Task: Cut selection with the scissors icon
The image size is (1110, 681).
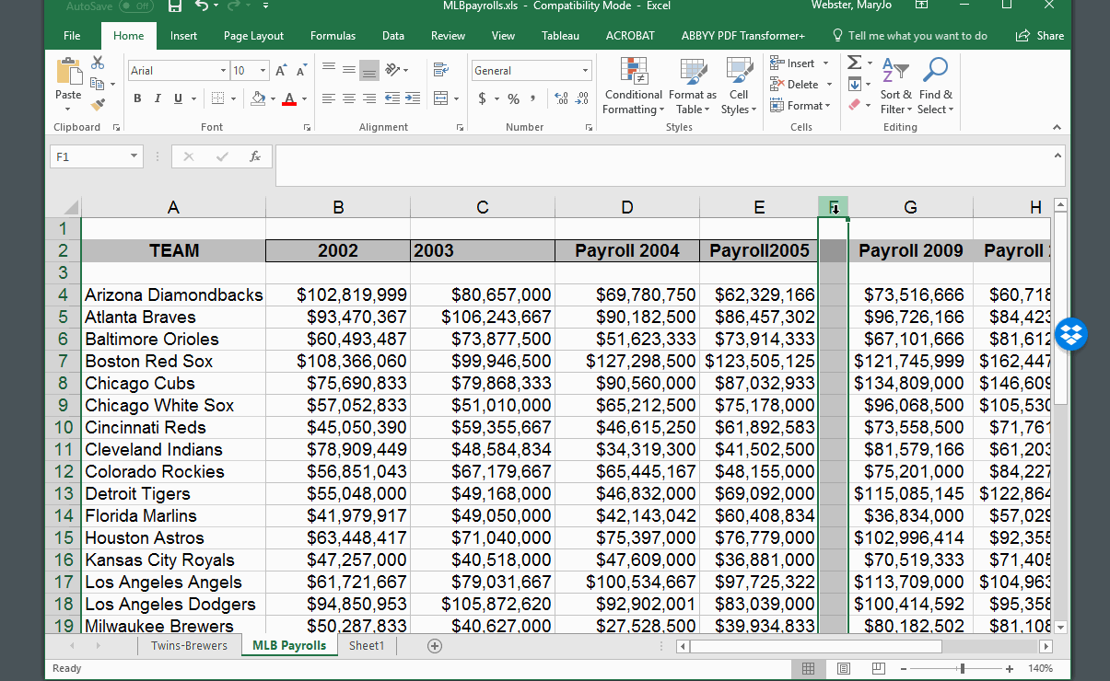Action: point(97,63)
